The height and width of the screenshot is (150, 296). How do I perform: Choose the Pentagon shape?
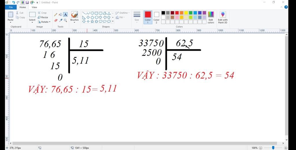[x=92, y=18]
